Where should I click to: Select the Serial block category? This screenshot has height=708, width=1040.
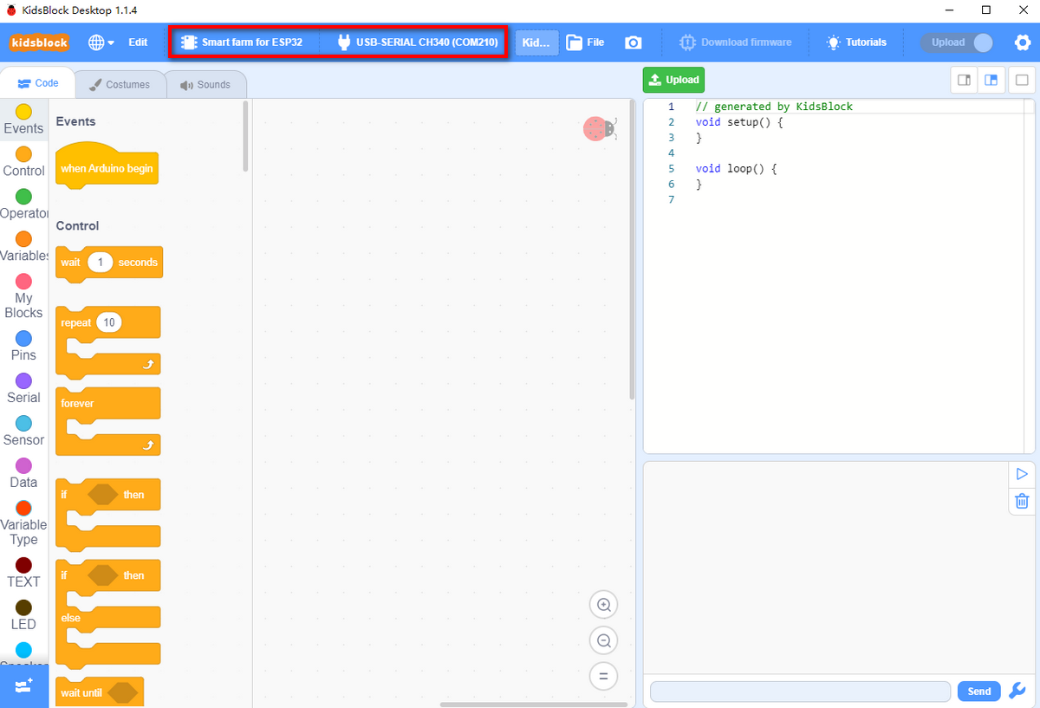coord(23,388)
